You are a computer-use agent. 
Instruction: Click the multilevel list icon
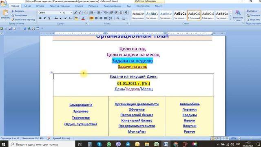pyautogui.click(x=105, y=13)
